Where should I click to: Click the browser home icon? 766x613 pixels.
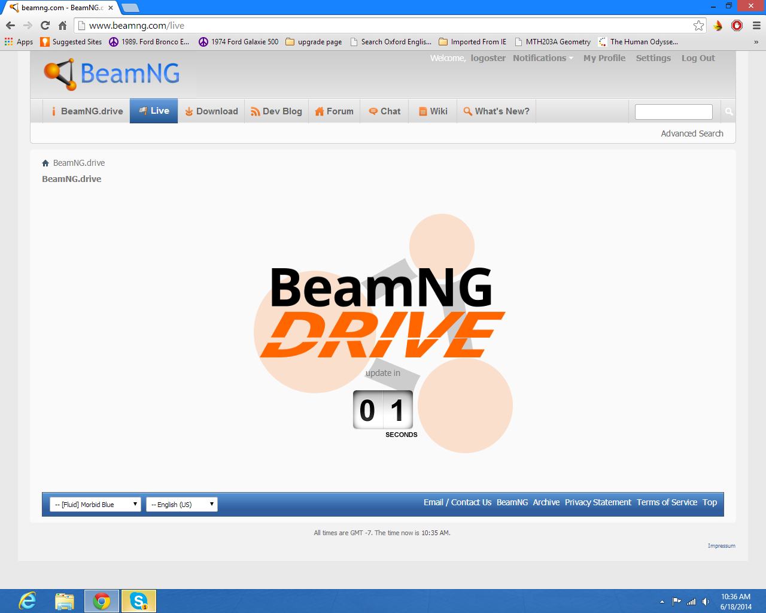(x=62, y=25)
